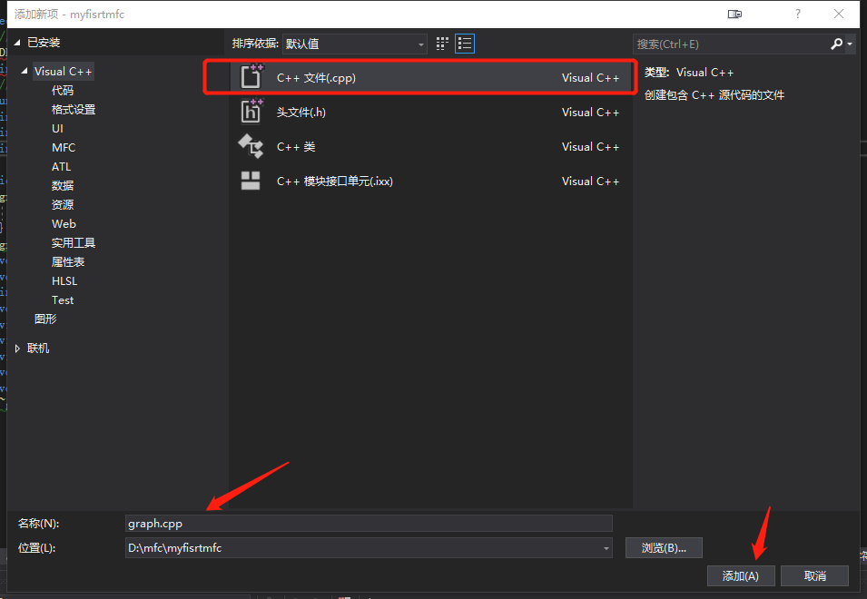867x599 pixels.
Task: Click the 名称 field containing graph.cpp
Action: pos(369,523)
